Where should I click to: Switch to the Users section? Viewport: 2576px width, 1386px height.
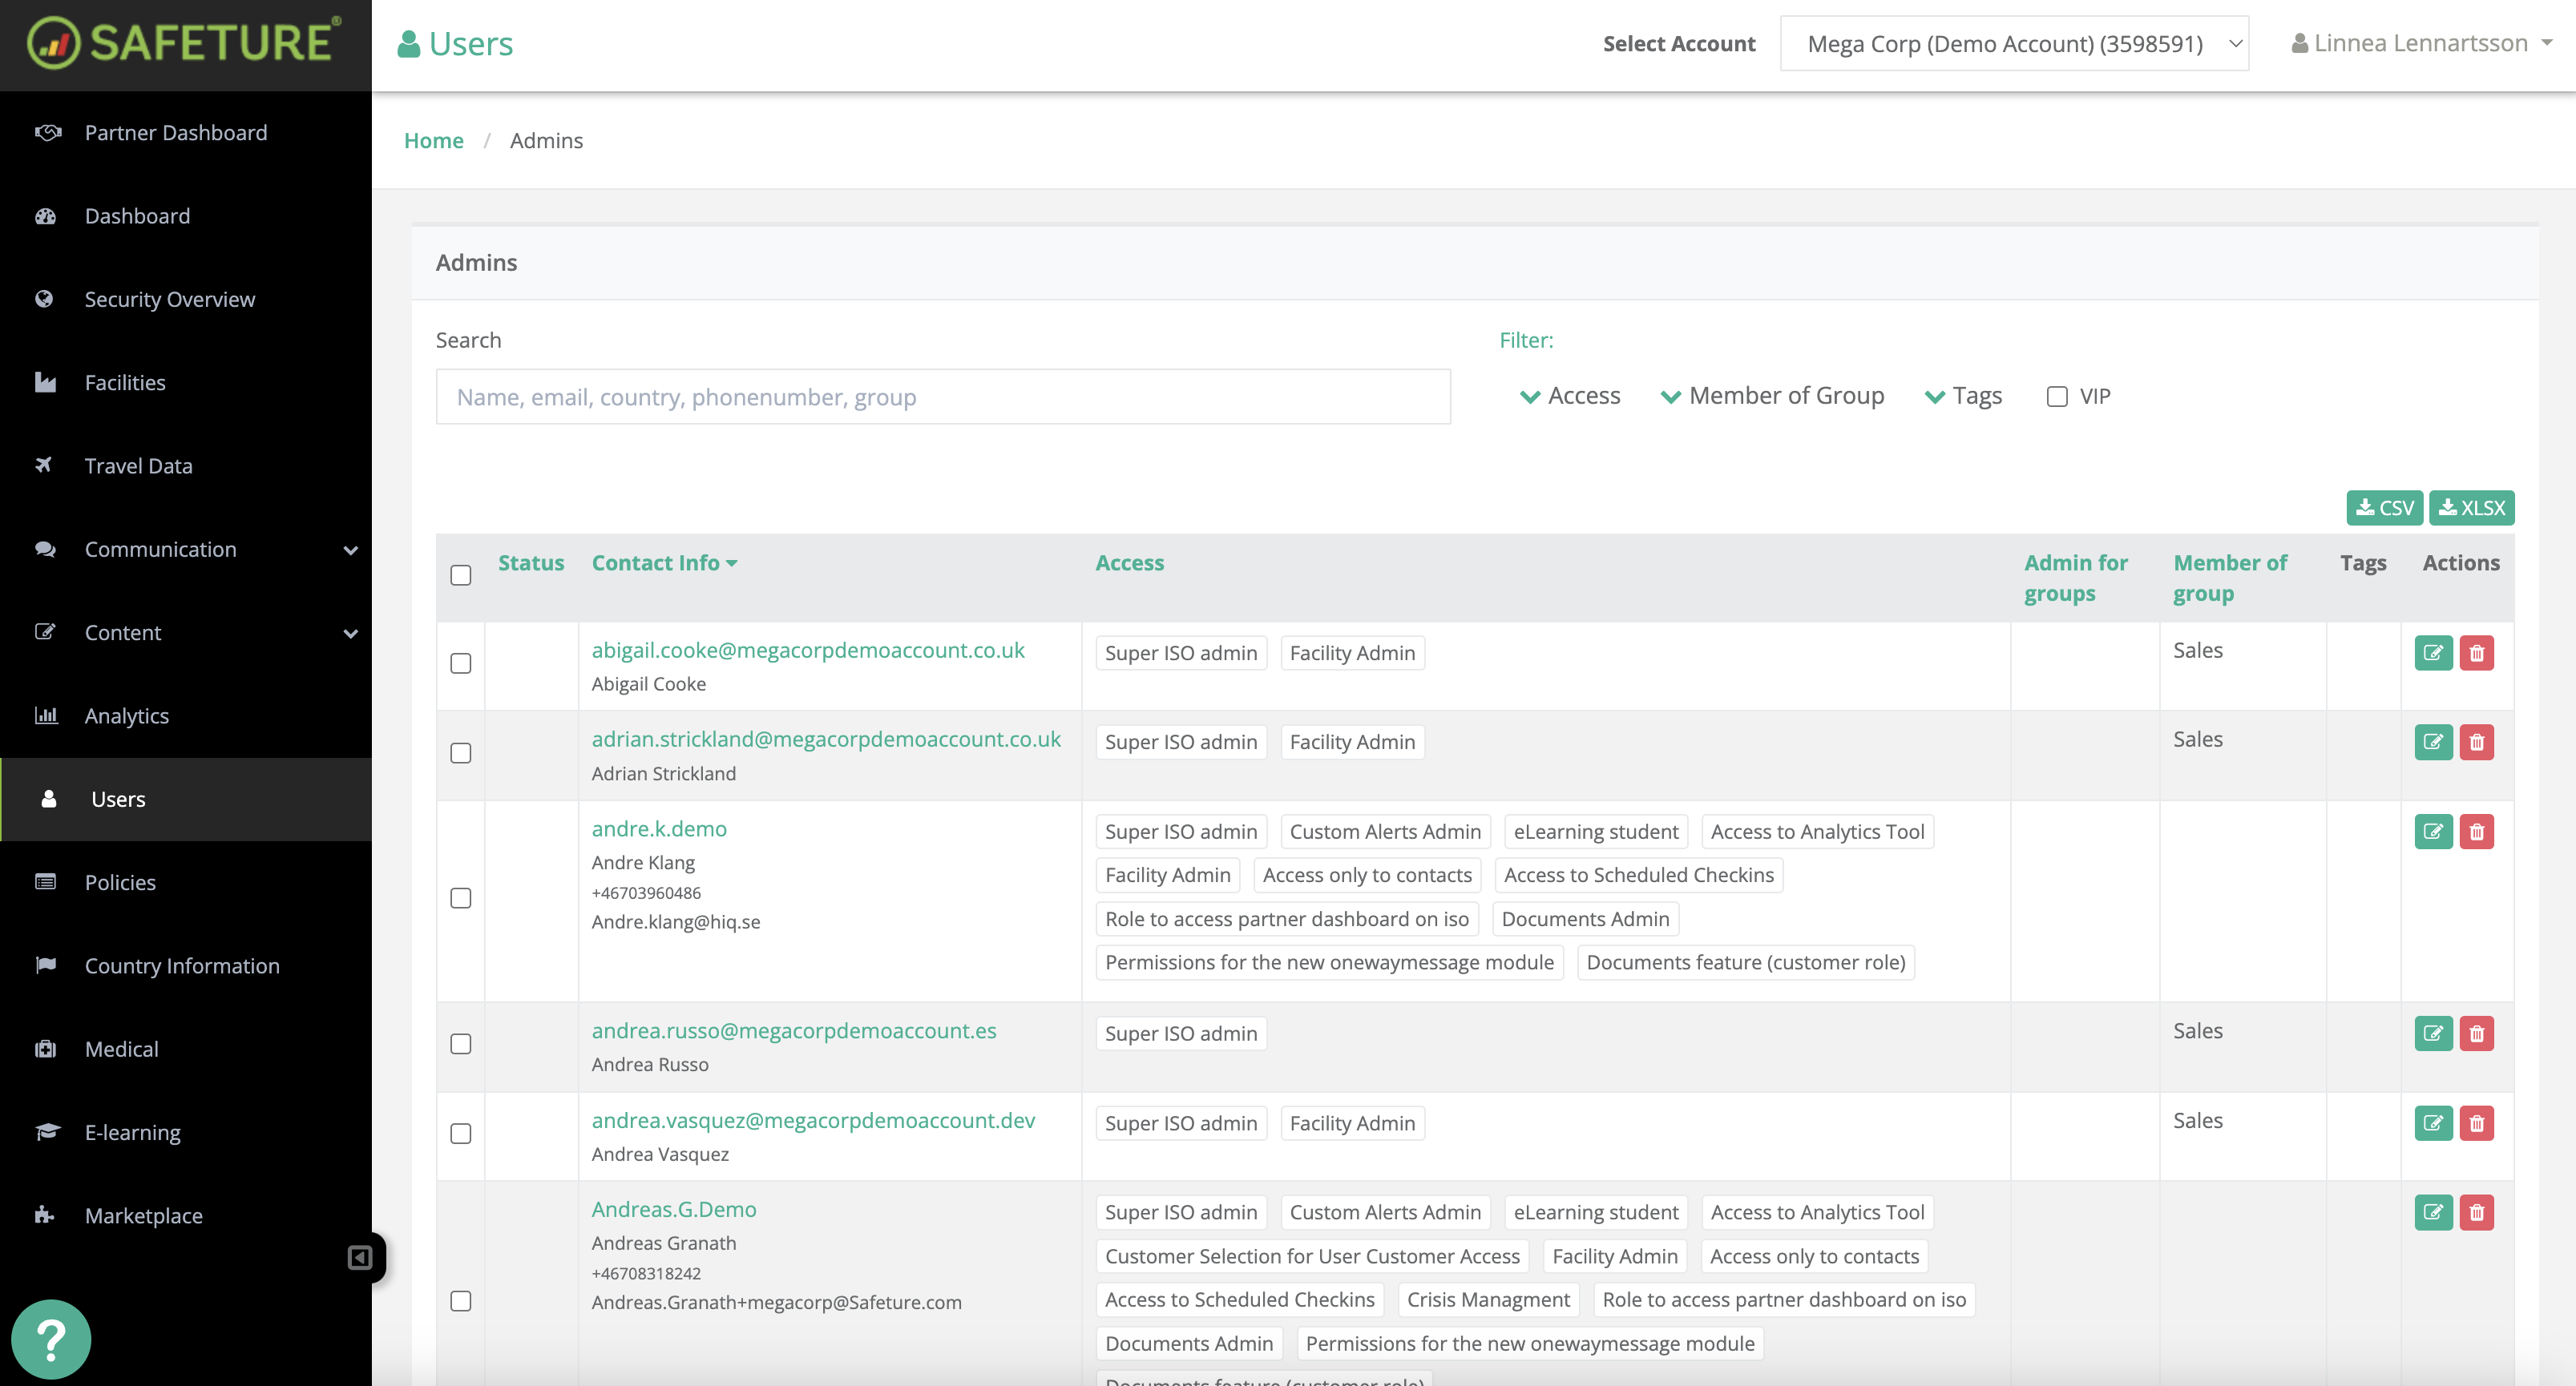pos(117,799)
